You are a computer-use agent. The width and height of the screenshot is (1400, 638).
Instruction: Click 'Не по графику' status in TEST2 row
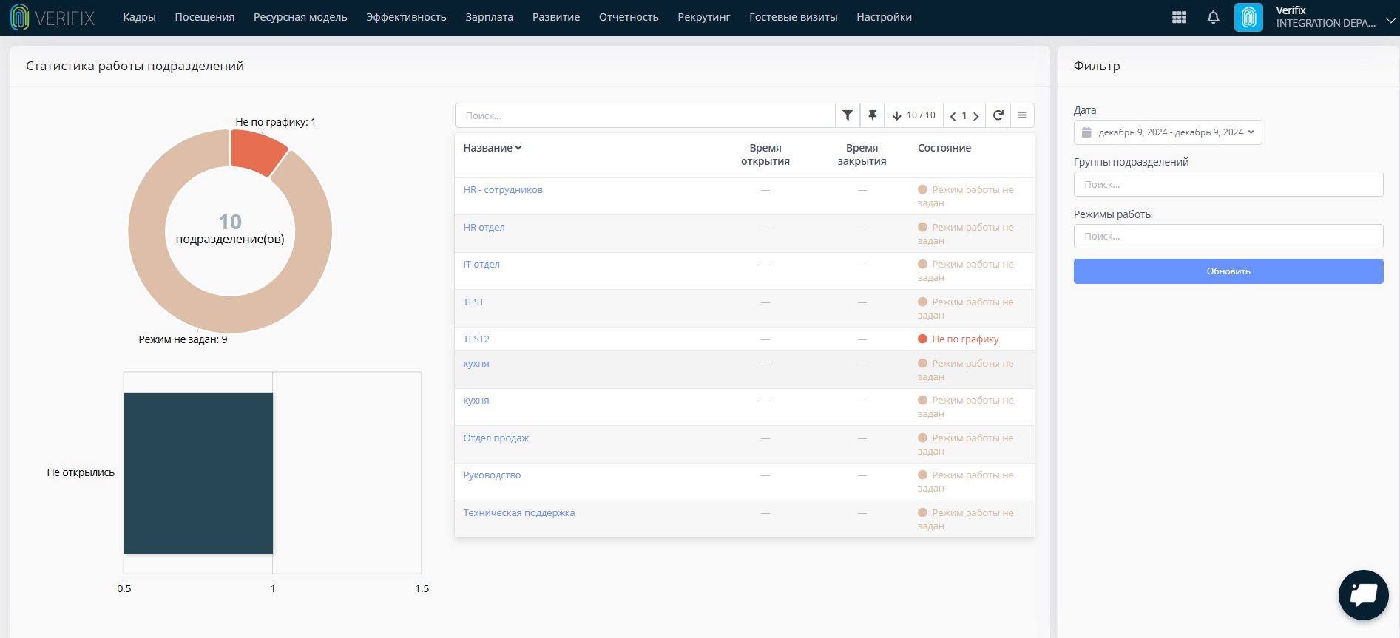pos(958,339)
